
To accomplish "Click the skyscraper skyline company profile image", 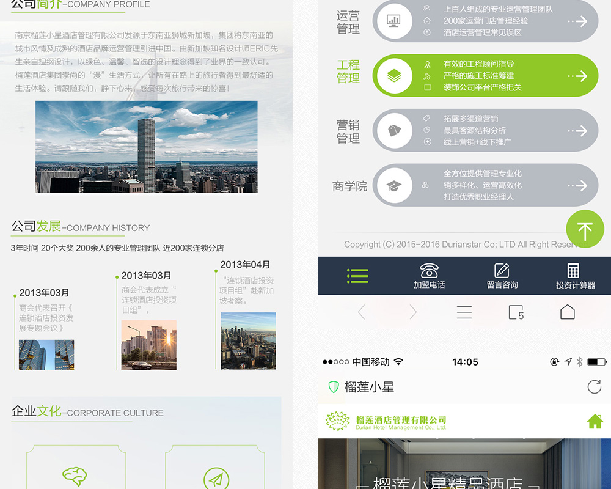I will tap(146, 147).
